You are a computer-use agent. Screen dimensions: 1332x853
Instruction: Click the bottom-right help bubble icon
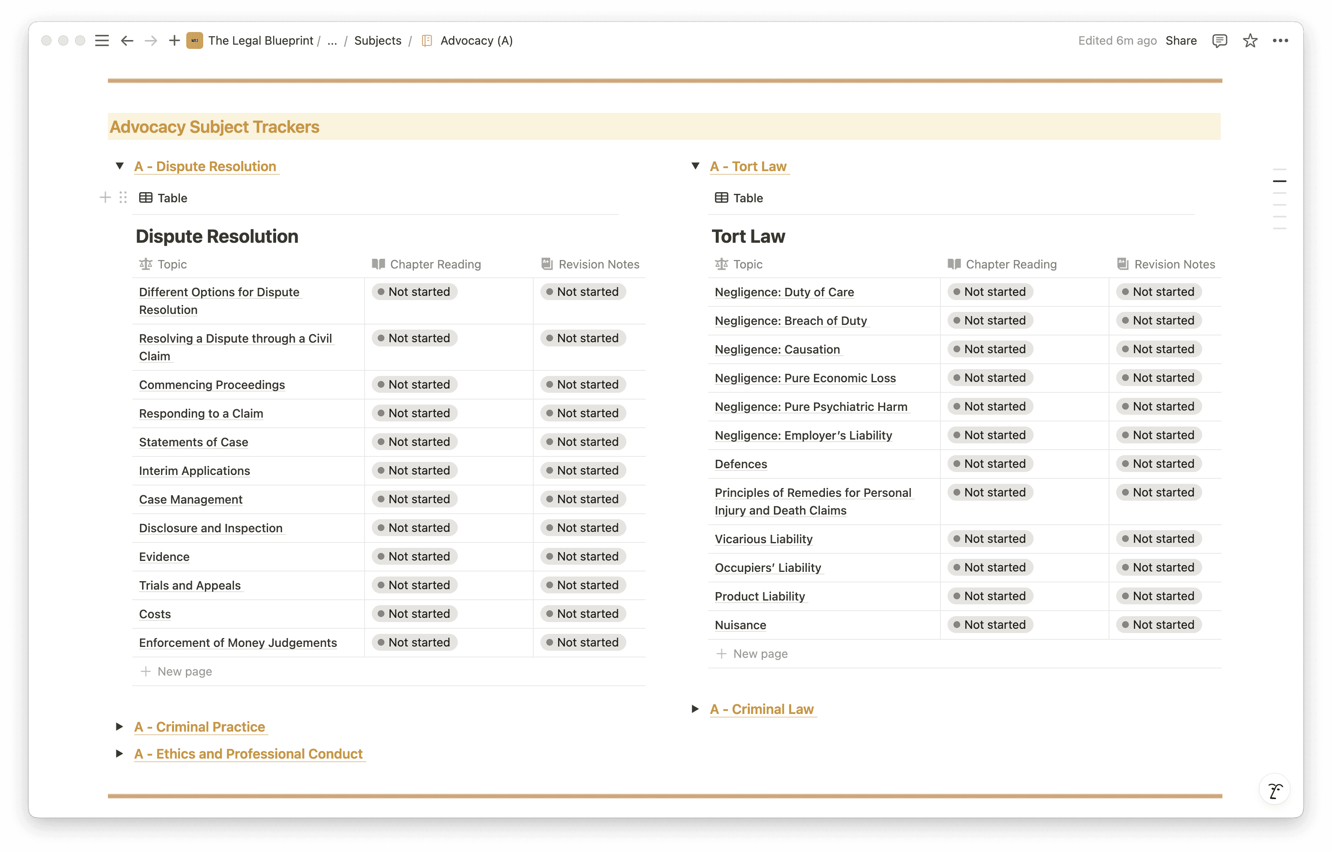point(1274,790)
